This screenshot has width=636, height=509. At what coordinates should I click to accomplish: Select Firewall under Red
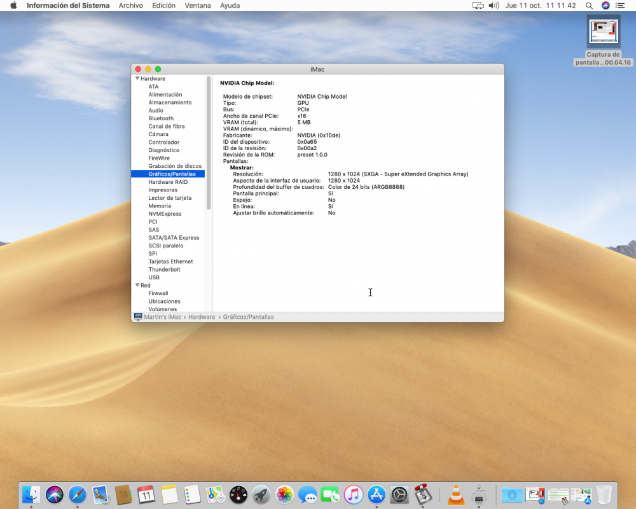(158, 293)
